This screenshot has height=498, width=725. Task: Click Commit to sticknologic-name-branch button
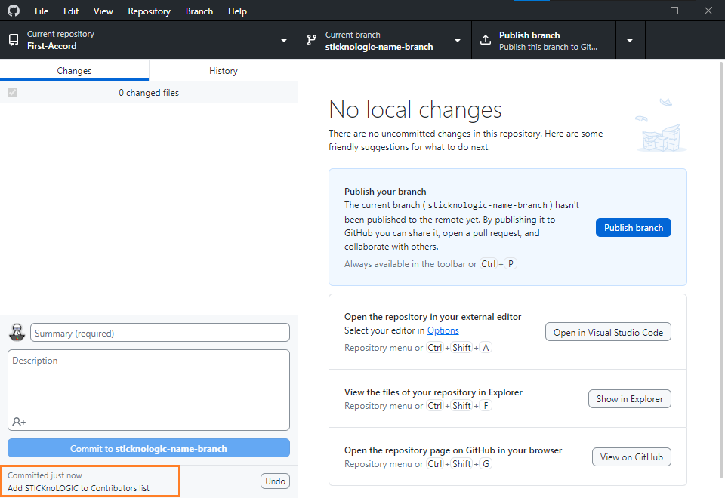click(149, 448)
